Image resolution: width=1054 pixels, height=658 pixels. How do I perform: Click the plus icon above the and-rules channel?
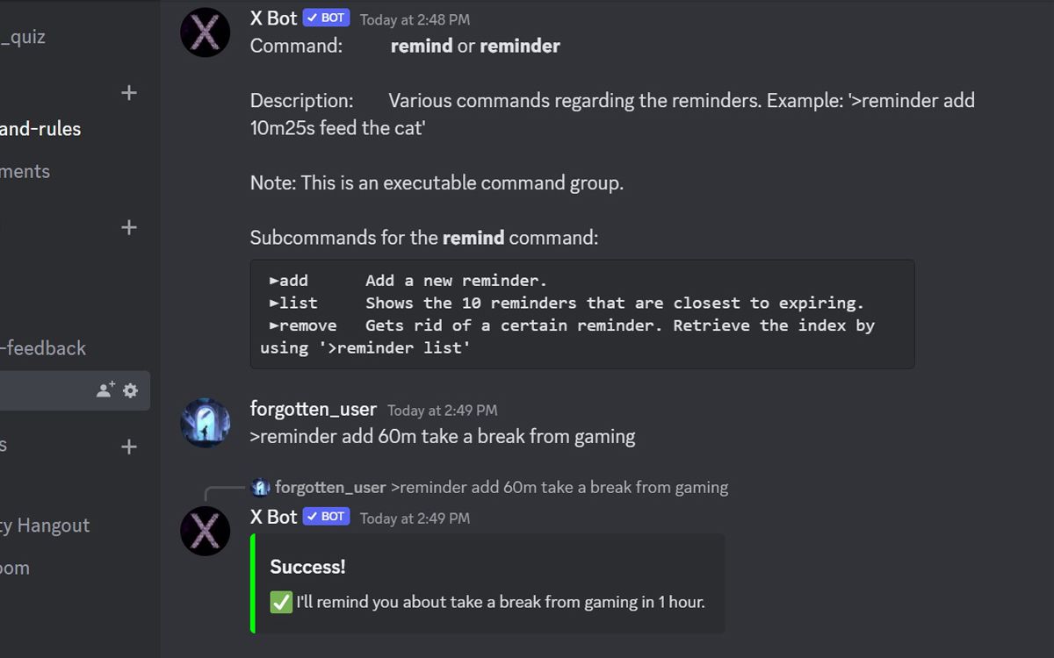pos(129,92)
